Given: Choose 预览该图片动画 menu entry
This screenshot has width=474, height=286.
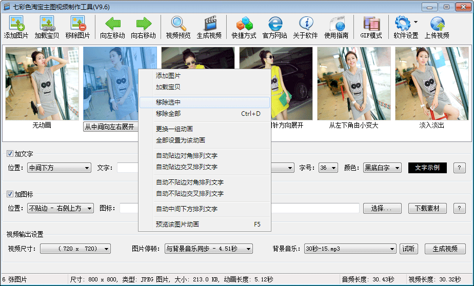Looking at the screenshot, I should 205,224.
